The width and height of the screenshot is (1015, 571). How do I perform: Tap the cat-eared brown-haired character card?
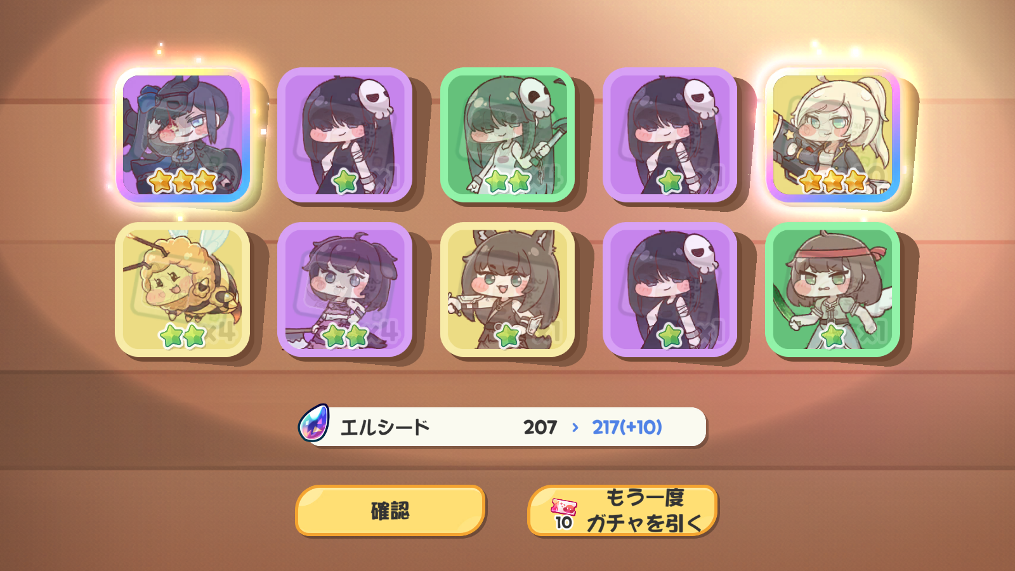pyautogui.click(x=507, y=289)
